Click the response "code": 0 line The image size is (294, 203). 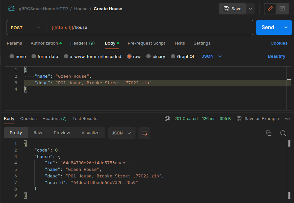(47, 150)
